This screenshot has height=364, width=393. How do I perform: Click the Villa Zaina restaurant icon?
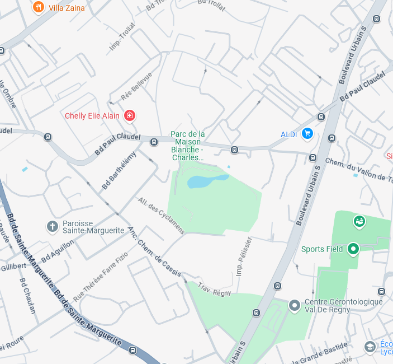[39, 7]
